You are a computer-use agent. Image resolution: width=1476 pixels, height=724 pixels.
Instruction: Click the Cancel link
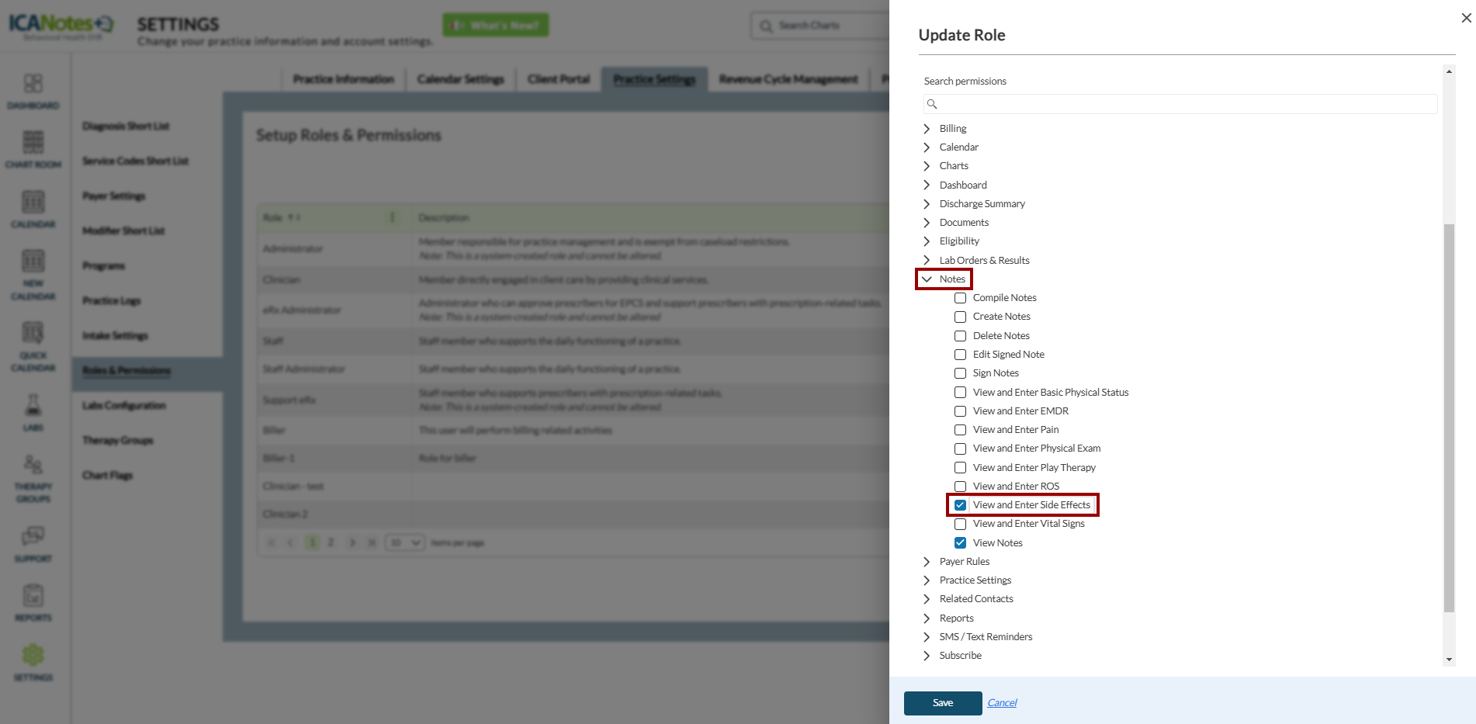click(1002, 703)
